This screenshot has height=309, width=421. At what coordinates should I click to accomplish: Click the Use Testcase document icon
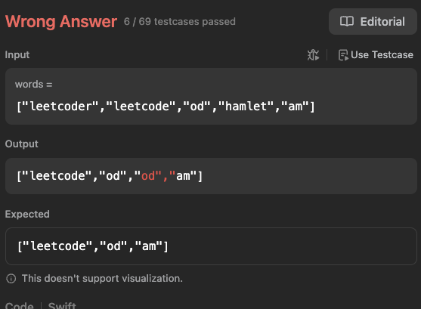coord(343,55)
